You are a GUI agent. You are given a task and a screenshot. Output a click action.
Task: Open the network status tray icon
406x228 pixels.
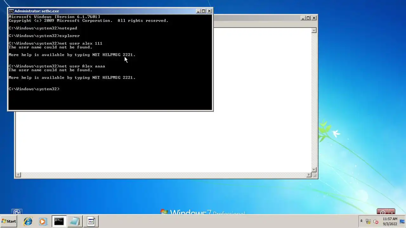369,222
